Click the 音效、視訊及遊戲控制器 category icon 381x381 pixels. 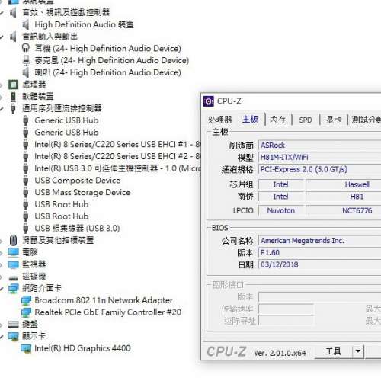click(x=13, y=12)
